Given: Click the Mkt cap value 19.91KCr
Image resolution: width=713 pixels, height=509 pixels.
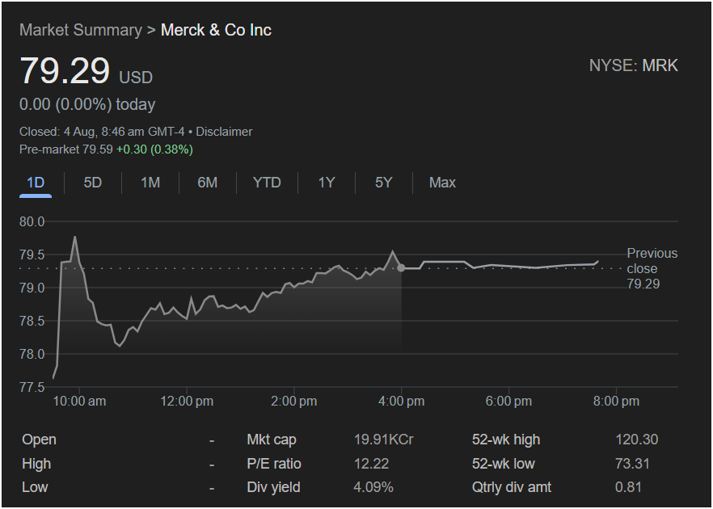Looking at the screenshot, I should coord(383,440).
